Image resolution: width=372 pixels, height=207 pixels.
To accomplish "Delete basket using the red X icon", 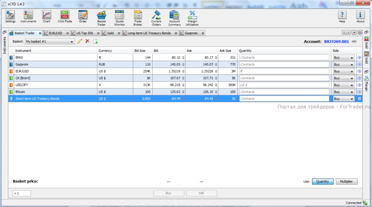I will pyautogui.click(x=88, y=41).
